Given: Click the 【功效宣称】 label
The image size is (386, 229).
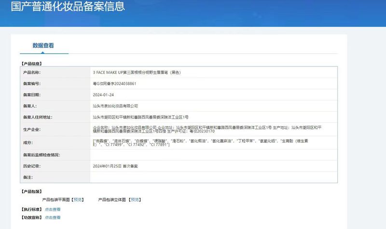Looking at the screenshot, I should pos(31,217).
